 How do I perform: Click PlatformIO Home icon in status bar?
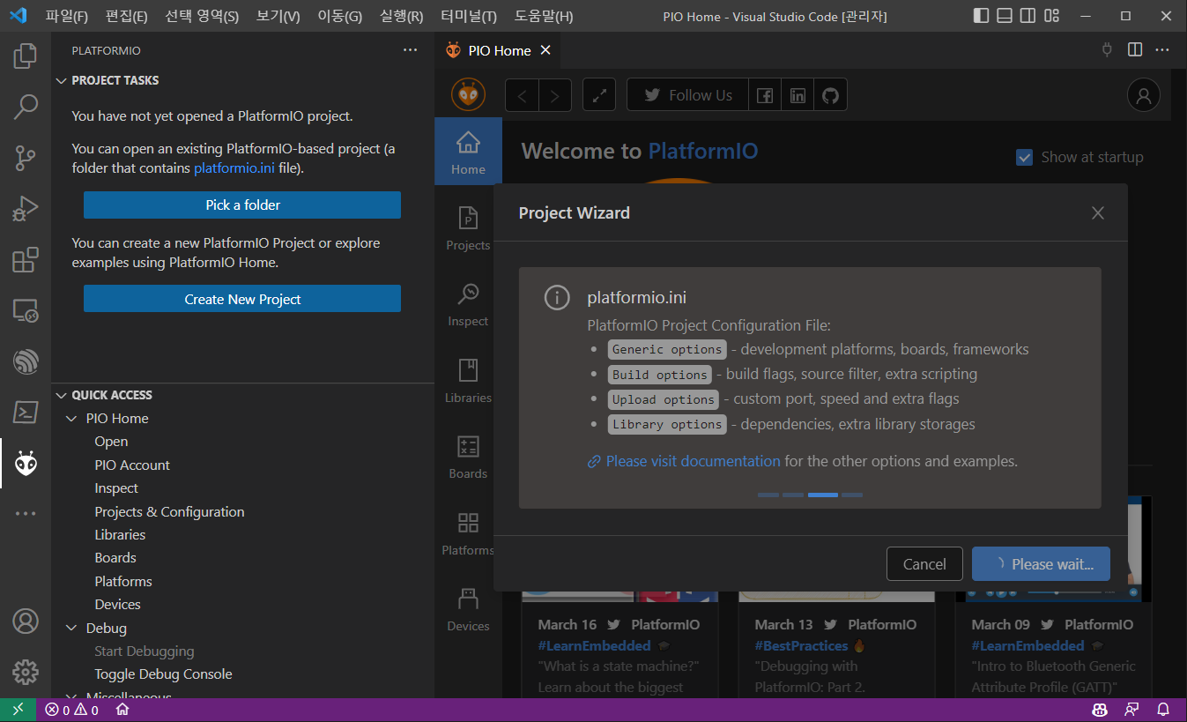click(122, 710)
